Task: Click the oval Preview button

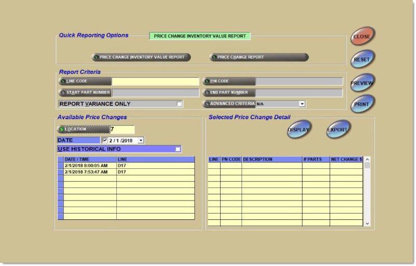Action: (362, 83)
